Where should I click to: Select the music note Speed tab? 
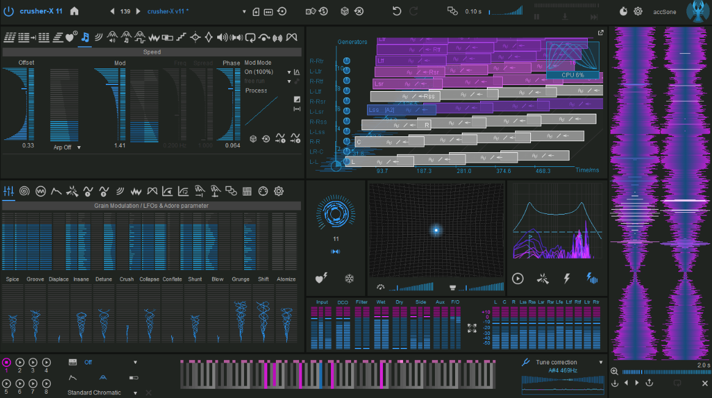tap(85, 38)
